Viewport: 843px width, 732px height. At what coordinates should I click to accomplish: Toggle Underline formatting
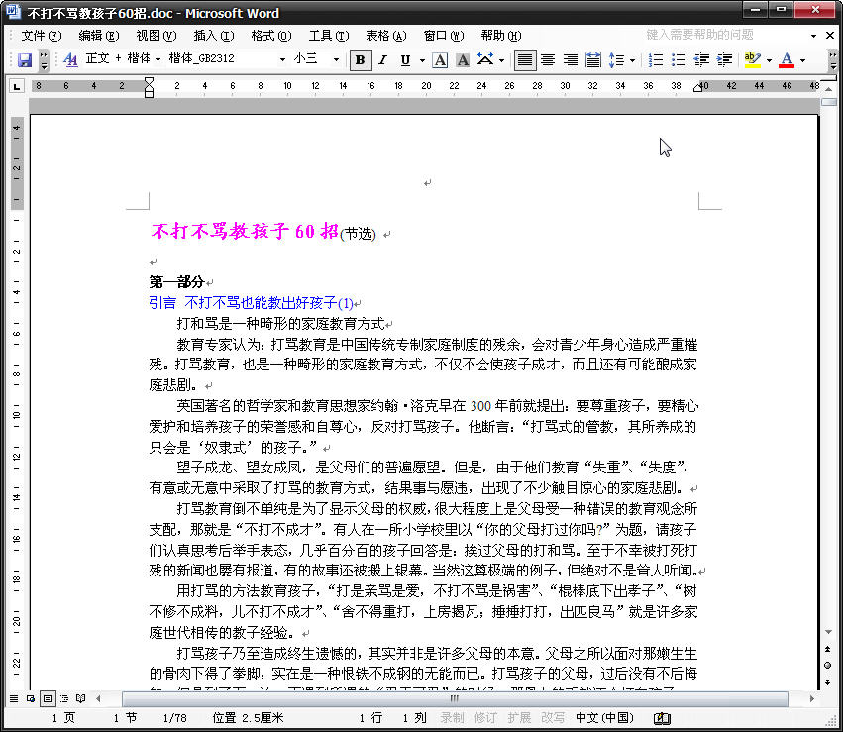coord(405,59)
